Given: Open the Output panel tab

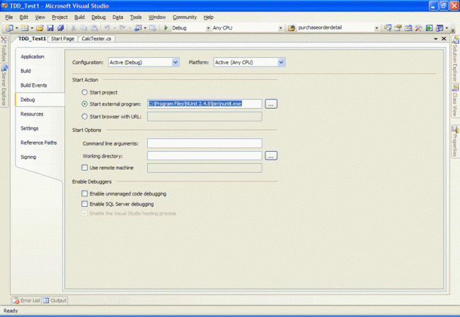Looking at the screenshot, I should point(55,300).
